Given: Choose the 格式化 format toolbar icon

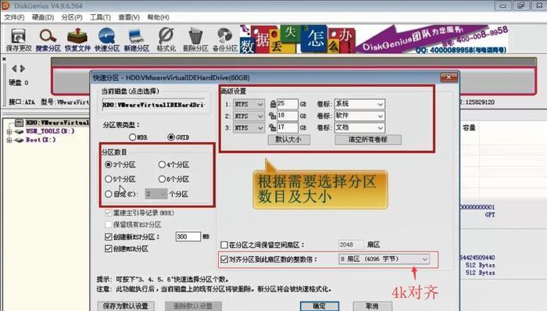Looking at the screenshot, I should point(166,40).
